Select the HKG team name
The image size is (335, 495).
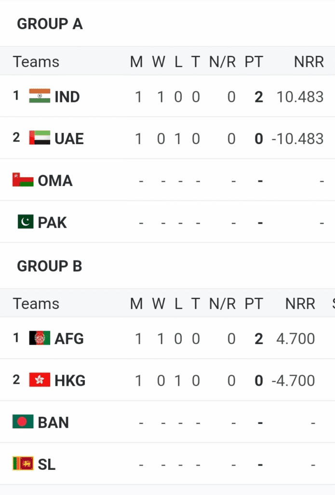(x=70, y=380)
